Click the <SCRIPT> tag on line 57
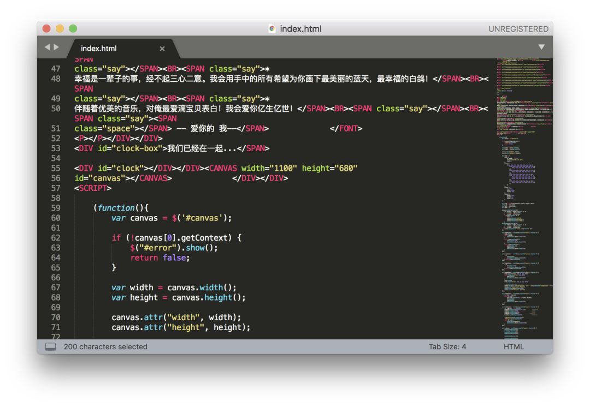This screenshot has width=590, height=407. coord(93,188)
